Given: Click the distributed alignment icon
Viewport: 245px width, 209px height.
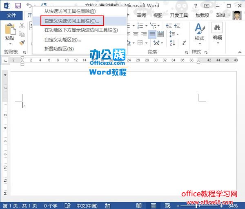Looking at the screenshot, I should (160, 34).
